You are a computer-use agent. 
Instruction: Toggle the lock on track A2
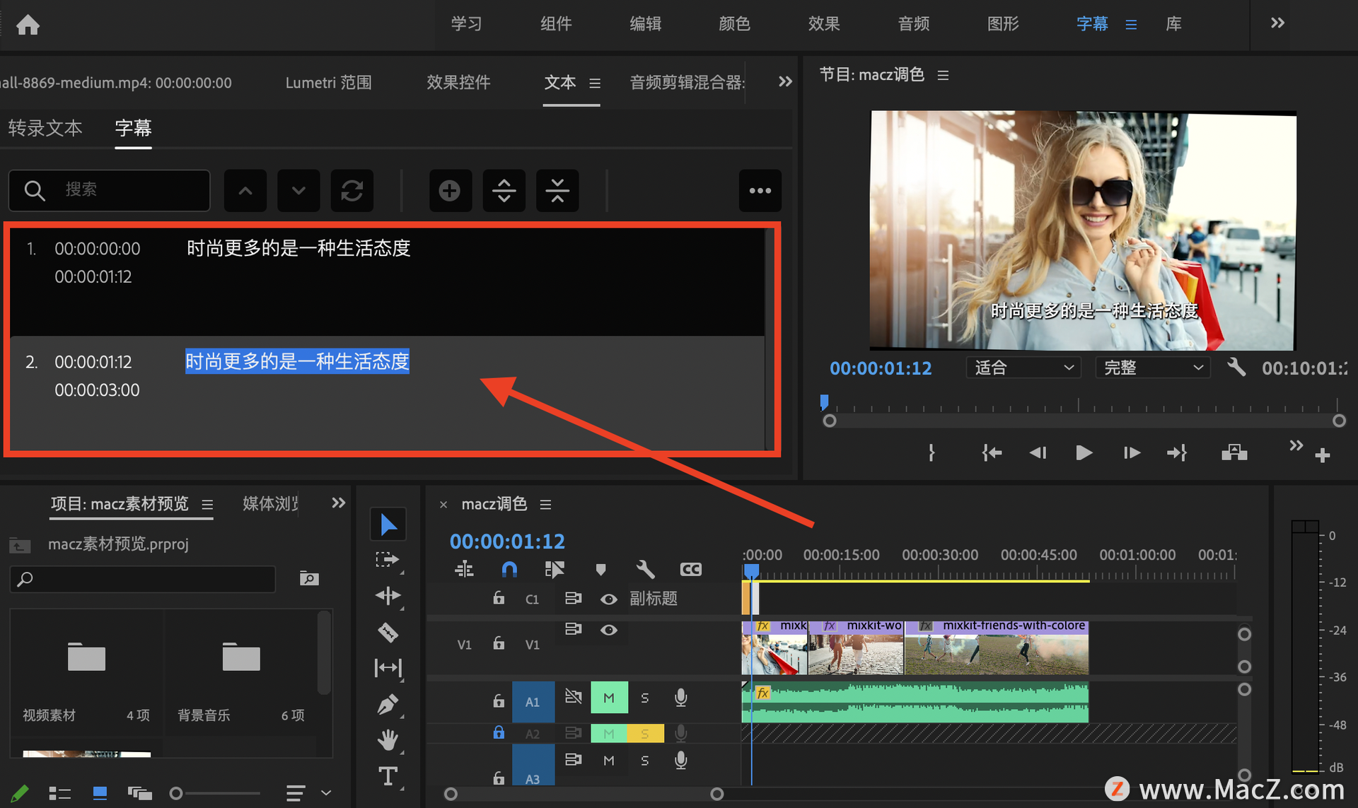coord(499,733)
